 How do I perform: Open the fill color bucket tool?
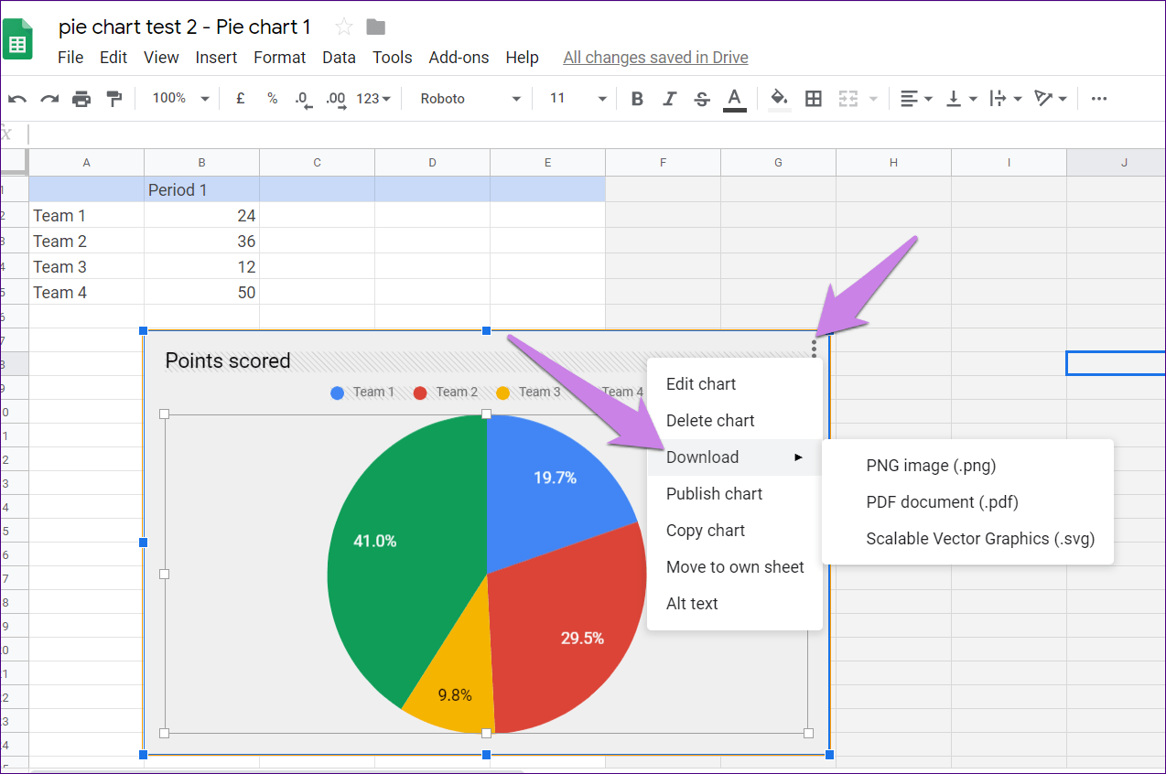779,99
